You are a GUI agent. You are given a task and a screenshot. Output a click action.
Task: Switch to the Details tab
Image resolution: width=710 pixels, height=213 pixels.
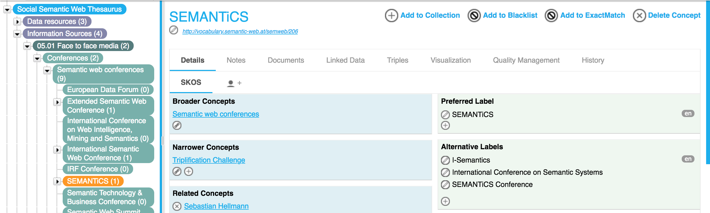pos(192,60)
